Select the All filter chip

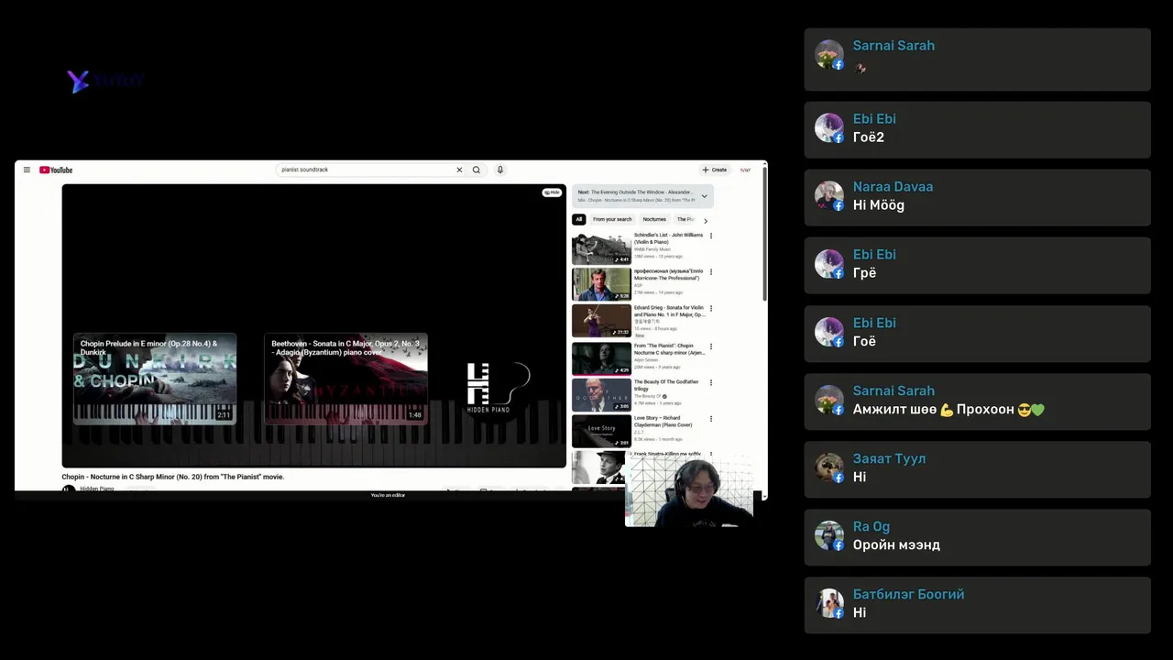click(579, 219)
